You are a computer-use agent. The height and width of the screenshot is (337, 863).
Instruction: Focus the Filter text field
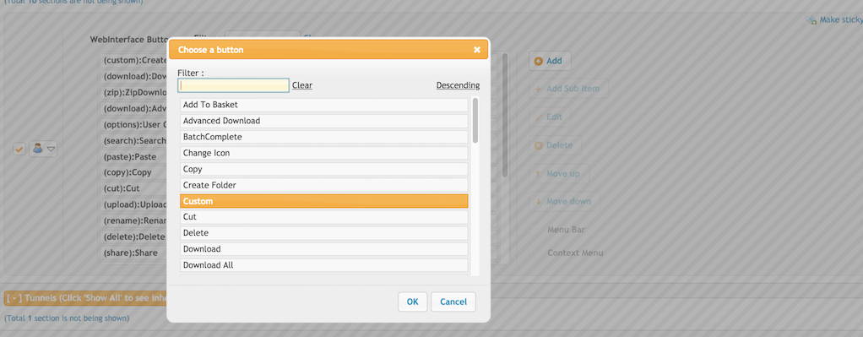pos(233,85)
